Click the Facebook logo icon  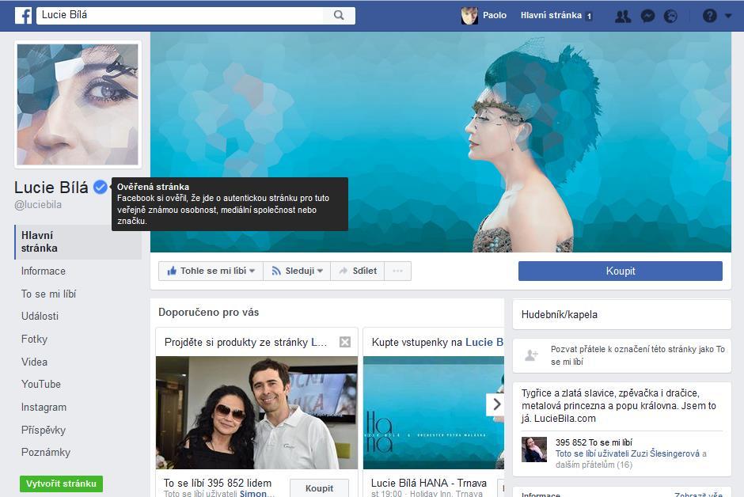[23, 16]
